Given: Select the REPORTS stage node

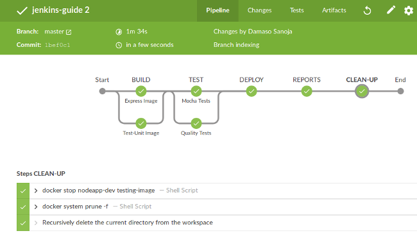Looking at the screenshot, I should click(x=307, y=91).
